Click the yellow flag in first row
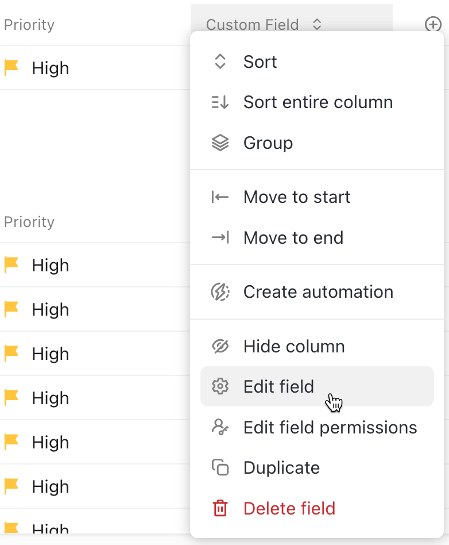This screenshot has height=545, width=449. tap(11, 68)
